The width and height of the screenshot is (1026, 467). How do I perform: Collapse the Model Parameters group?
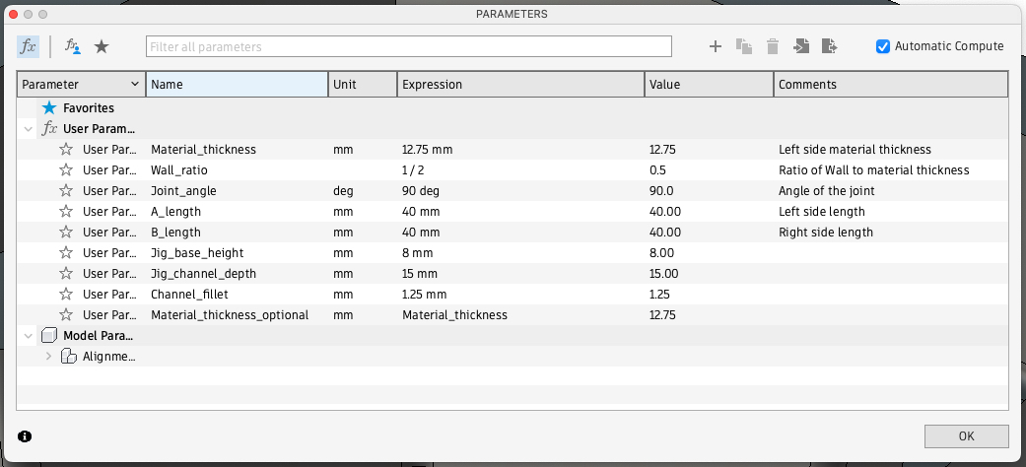click(x=29, y=336)
